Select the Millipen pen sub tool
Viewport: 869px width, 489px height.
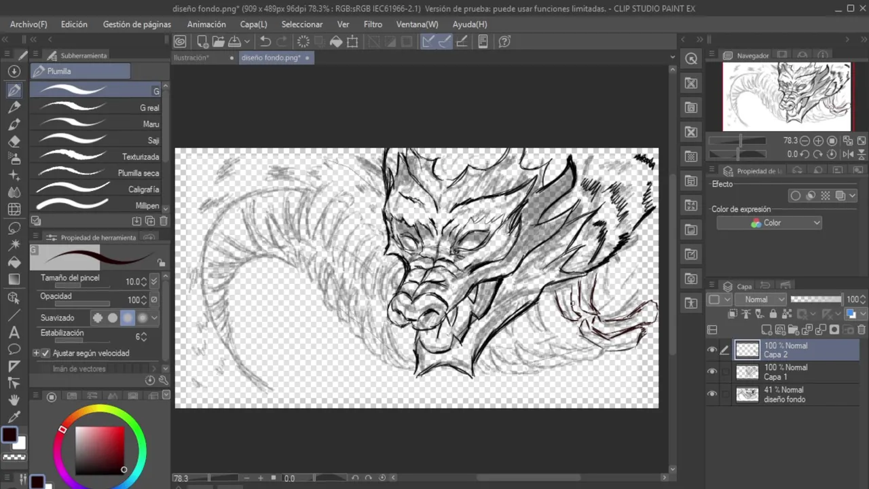pyautogui.click(x=96, y=205)
